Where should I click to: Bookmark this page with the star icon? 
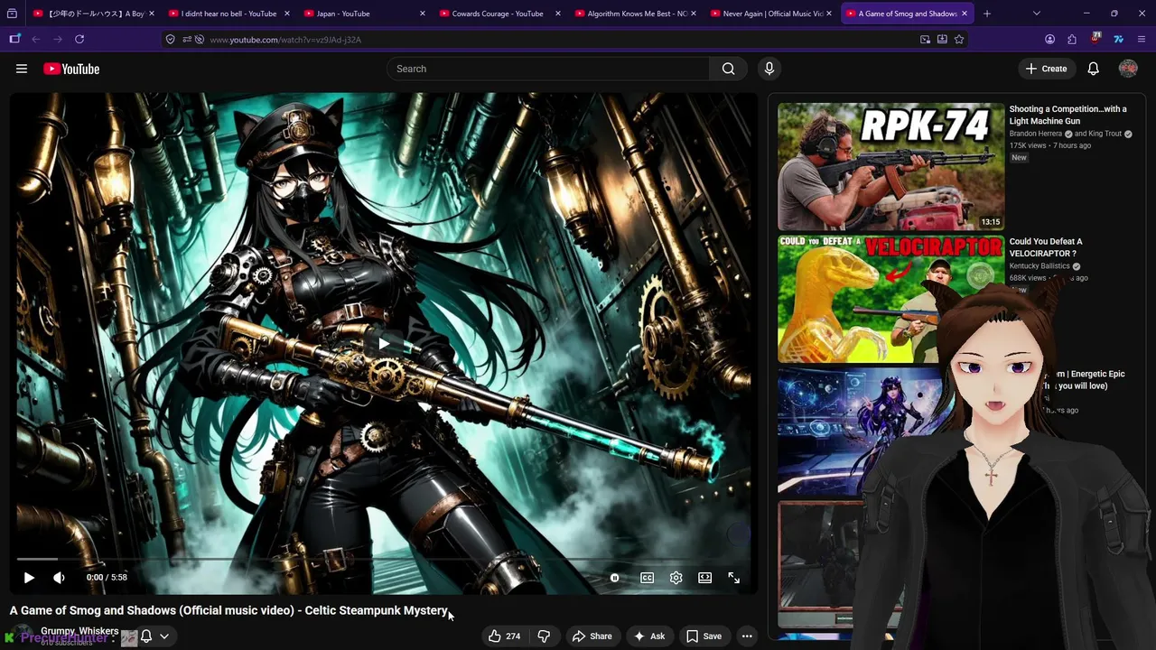pyautogui.click(x=959, y=40)
